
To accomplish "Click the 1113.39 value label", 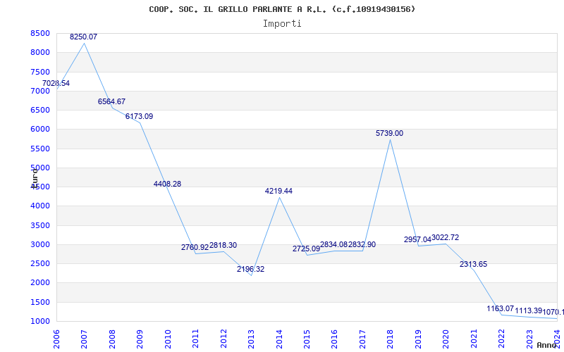I will click(528, 310).
